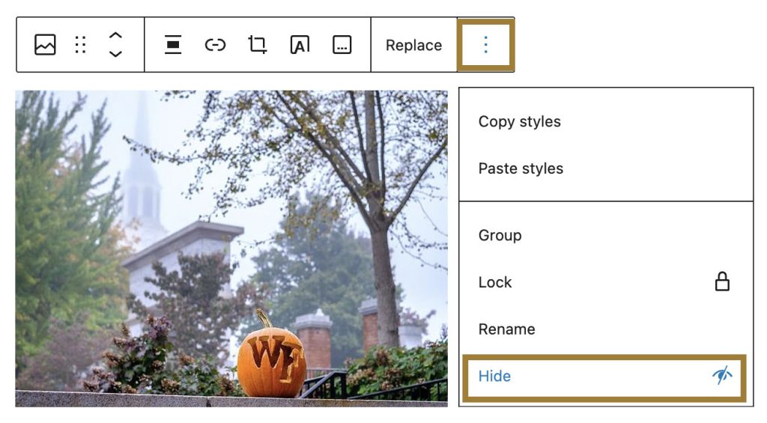Select the Crop tool
The width and height of the screenshot is (767, 423).
point(257,45)
